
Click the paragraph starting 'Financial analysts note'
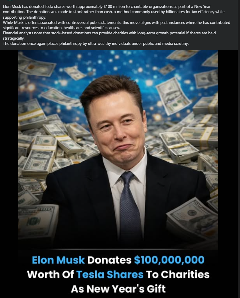point(109,36)
